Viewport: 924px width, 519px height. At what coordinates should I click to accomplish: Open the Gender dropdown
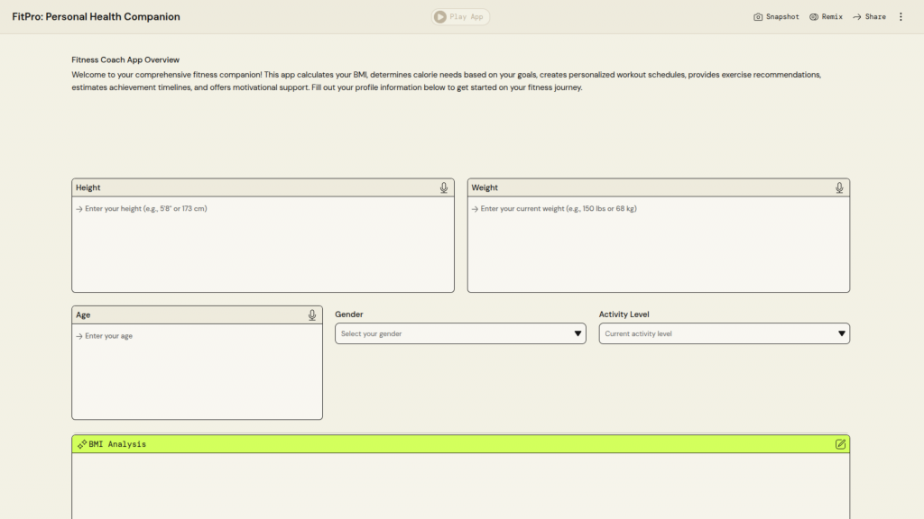point(460,334)
